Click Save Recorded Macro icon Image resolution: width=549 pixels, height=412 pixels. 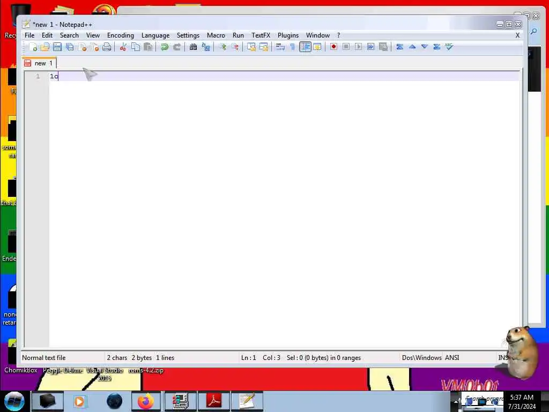click(x=383, y=47)
